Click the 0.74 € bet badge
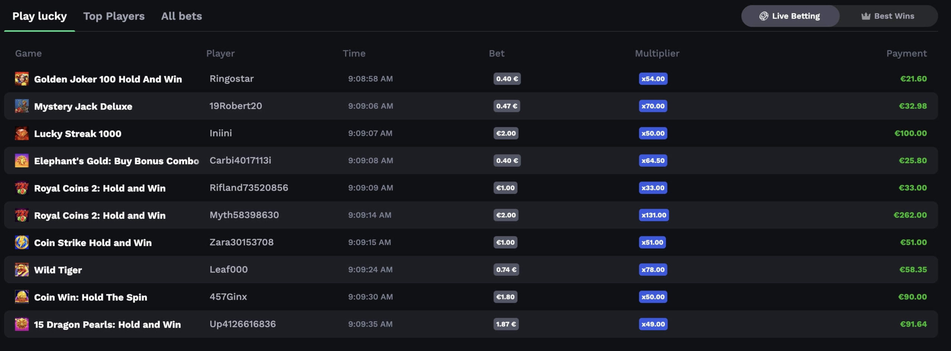The height and width of the screenshot is (351, 951). click(506, 270)
